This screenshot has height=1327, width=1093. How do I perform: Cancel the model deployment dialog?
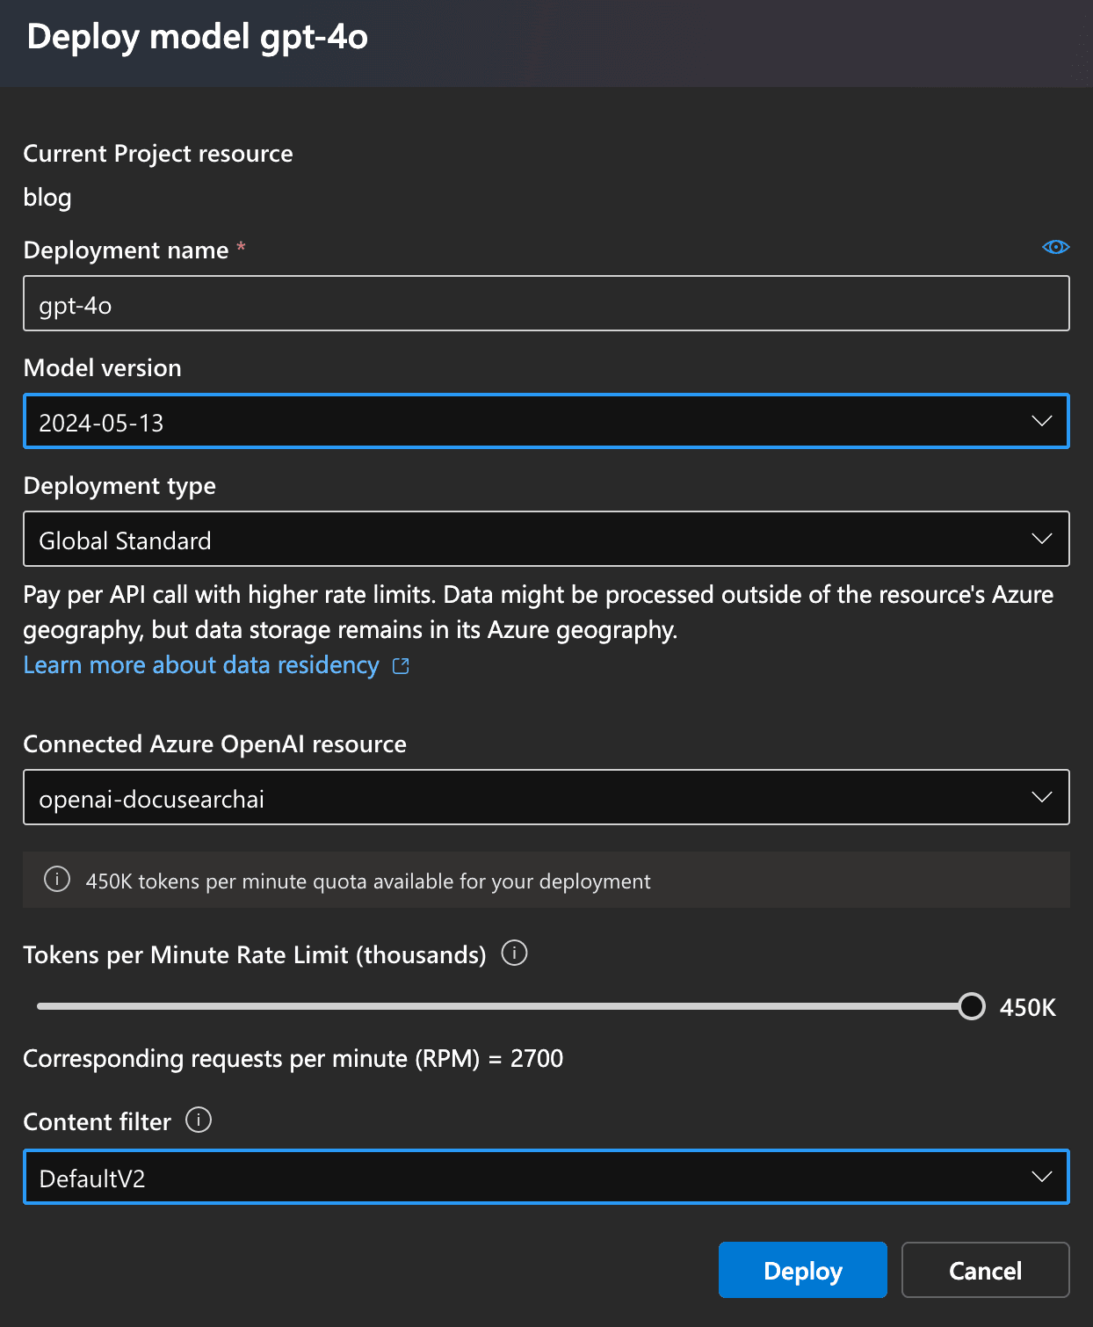tap(985, 1270)
